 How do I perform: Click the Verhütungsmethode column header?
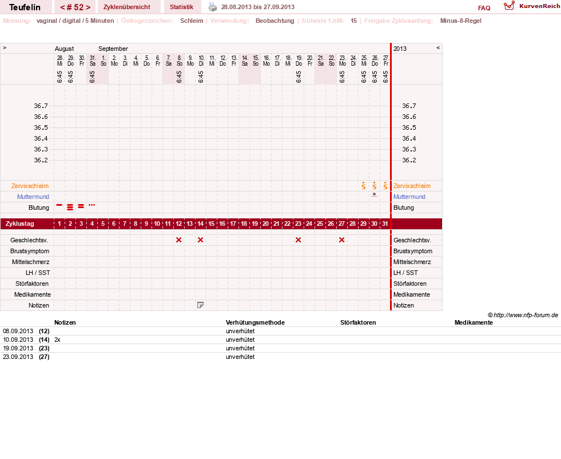pyautogui.click(x=255, y=322)
